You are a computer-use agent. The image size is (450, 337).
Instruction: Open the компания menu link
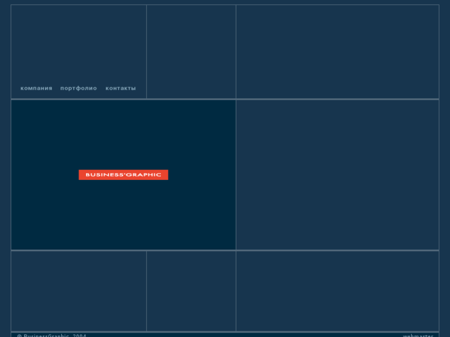point(36,88)
